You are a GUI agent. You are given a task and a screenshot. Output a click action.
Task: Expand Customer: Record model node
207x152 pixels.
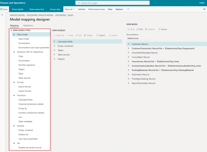(x=128, y=44)
